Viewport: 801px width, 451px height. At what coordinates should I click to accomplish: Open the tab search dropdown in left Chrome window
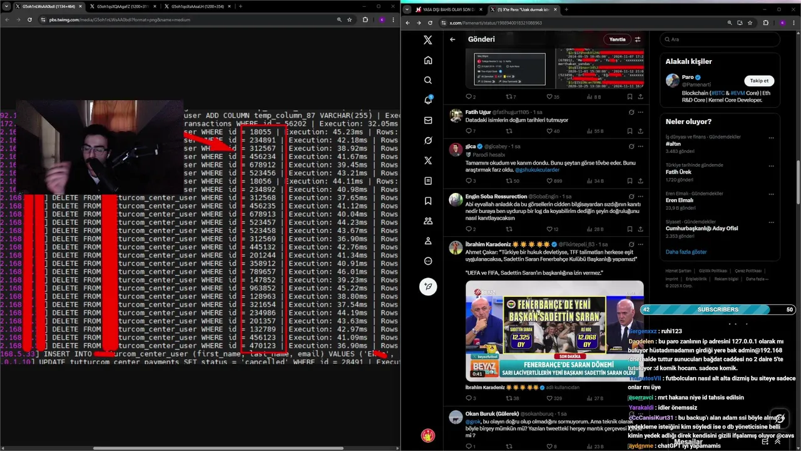(x=7, y=6)
